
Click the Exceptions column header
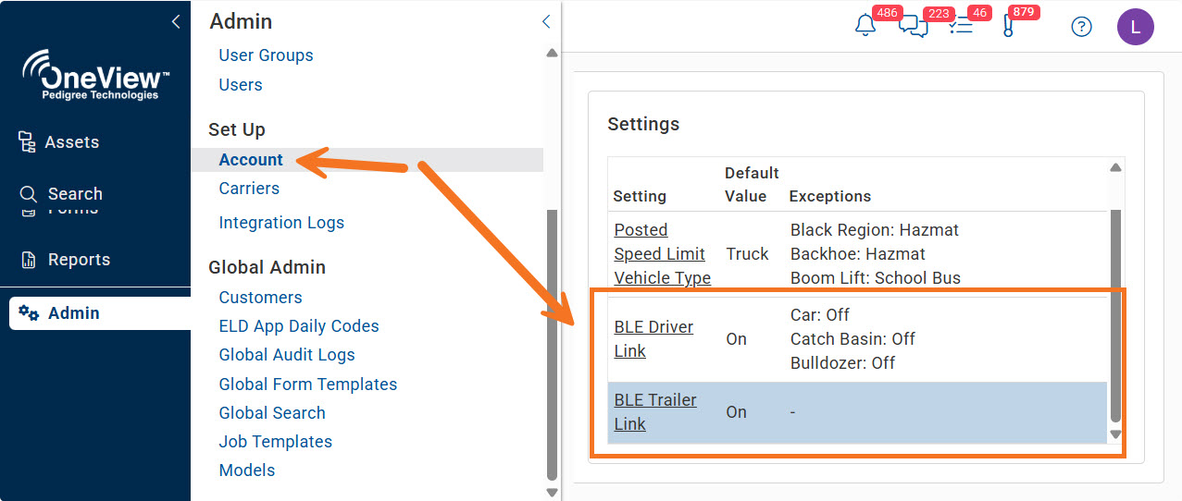click(x=830, y=197)
